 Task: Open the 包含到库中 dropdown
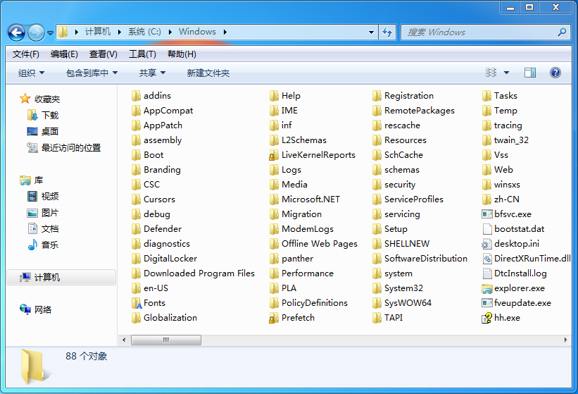[x=92, y=73]
